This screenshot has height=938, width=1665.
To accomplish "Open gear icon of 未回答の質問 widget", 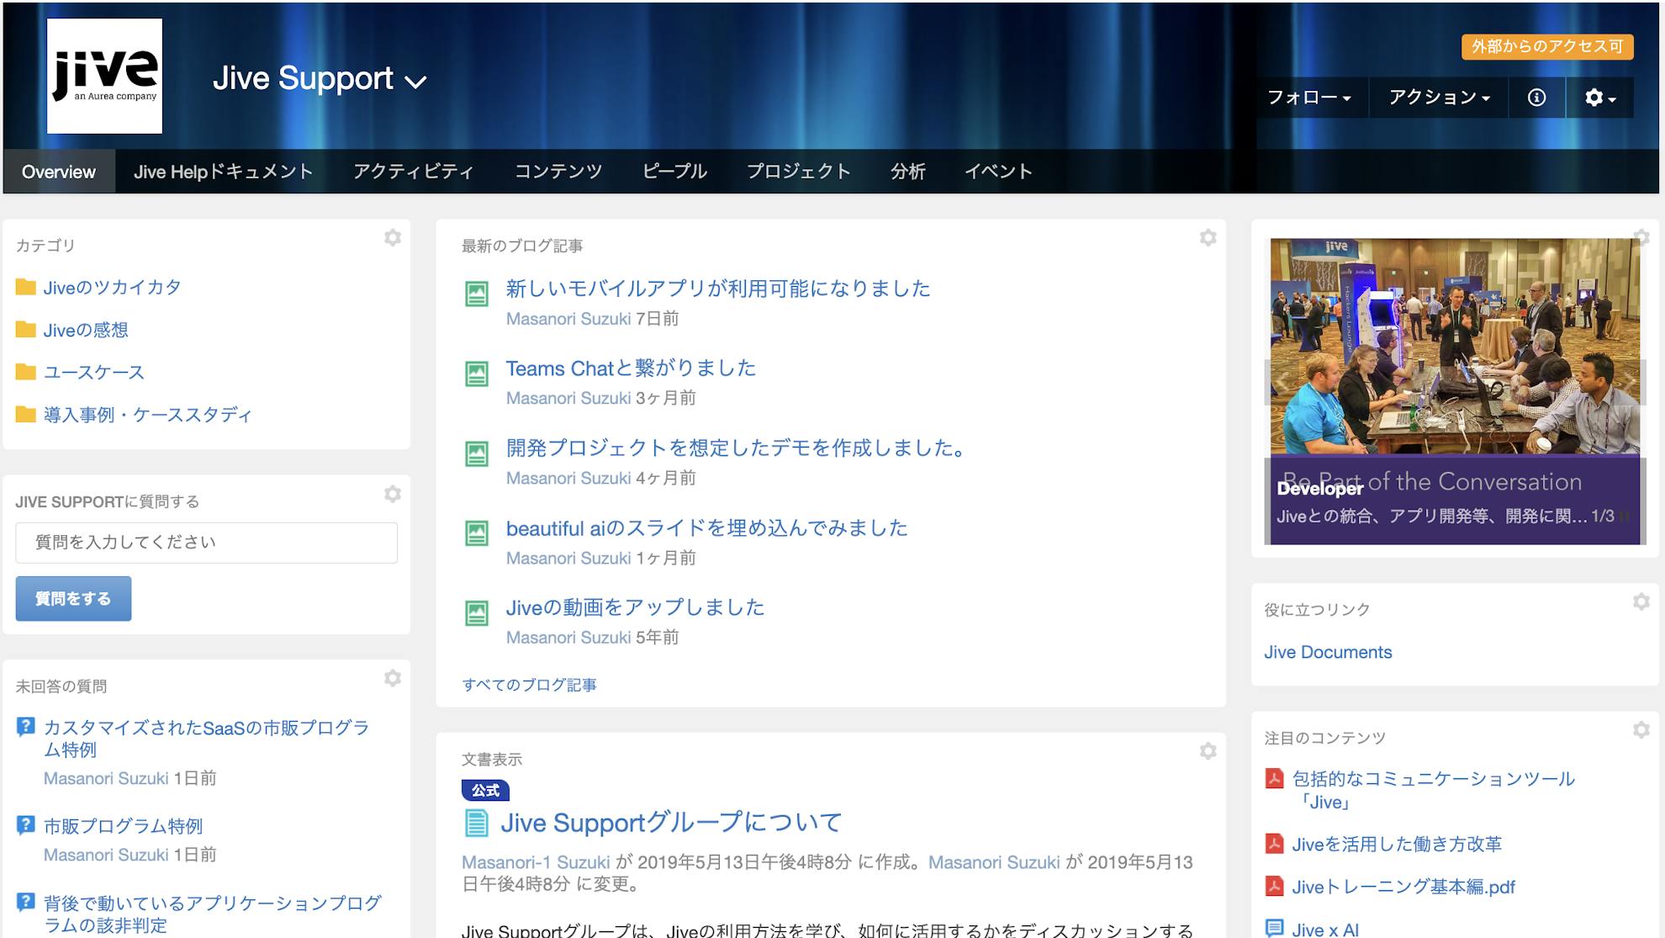I will point(393,678).
